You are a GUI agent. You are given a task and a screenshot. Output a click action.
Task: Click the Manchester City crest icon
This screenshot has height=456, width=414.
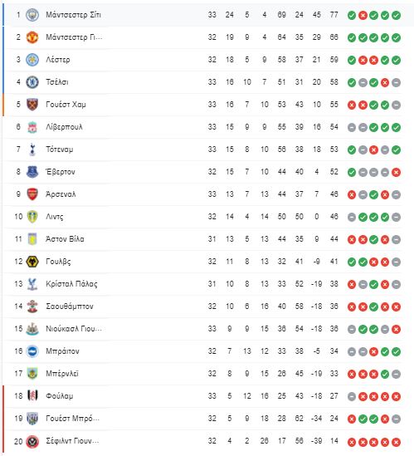pos(32,15)
